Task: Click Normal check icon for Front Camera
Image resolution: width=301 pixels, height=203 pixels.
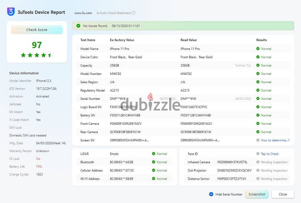Action: pos(258,123)
